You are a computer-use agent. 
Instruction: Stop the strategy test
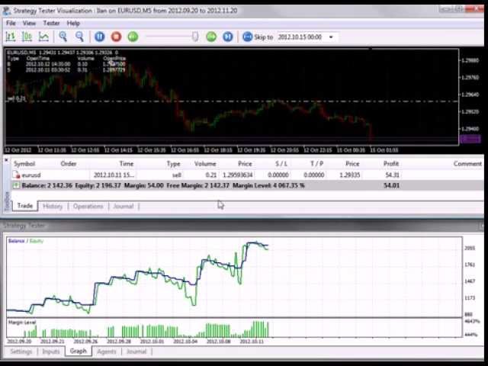tap(116, 37)
